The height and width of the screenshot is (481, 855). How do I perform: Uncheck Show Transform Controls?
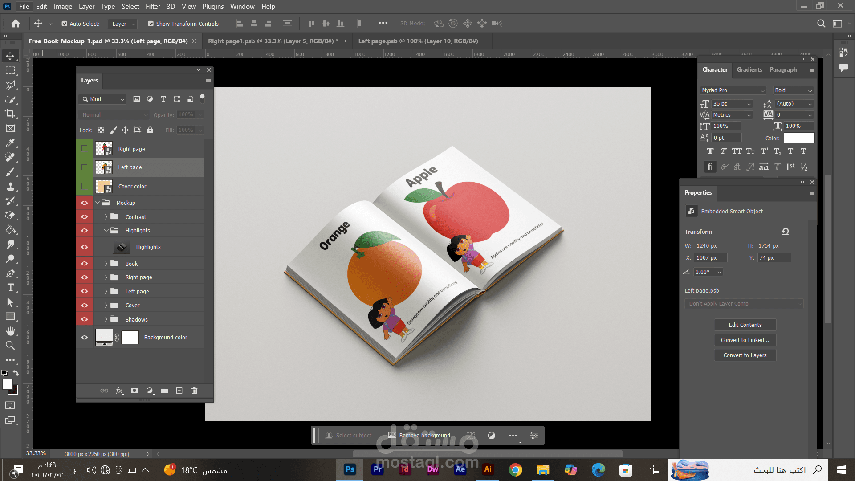pos(151,24)
